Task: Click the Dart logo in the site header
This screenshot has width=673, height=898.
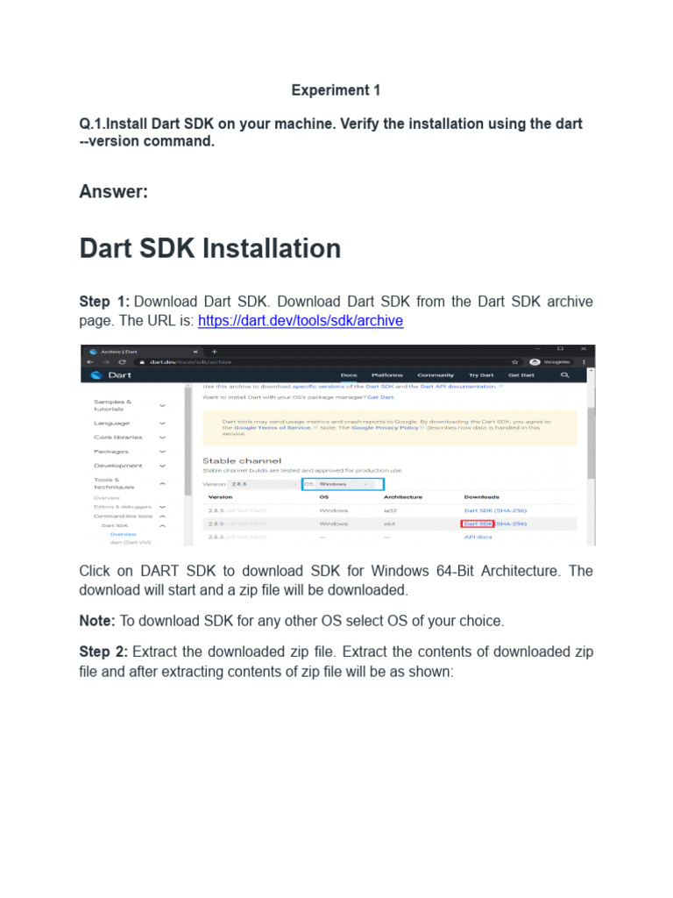Action: (111, 375)
